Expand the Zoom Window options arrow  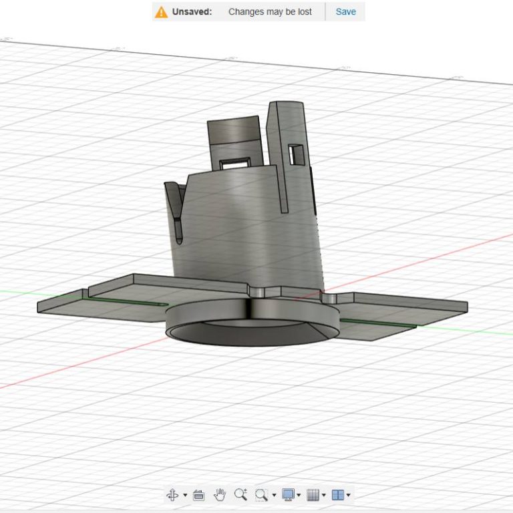(x=274, y=496)
